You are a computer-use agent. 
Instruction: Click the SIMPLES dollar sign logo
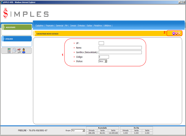point(6,13)
